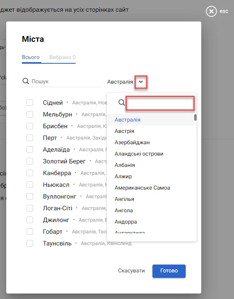Tick the Гобарт checkbox
The width and height of the screenshot is (234, 299).
coord(30,231)
